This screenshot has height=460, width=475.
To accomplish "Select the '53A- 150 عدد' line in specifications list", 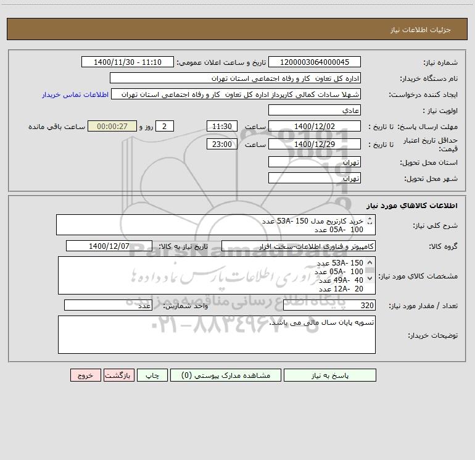I will [x=340, y=263].
